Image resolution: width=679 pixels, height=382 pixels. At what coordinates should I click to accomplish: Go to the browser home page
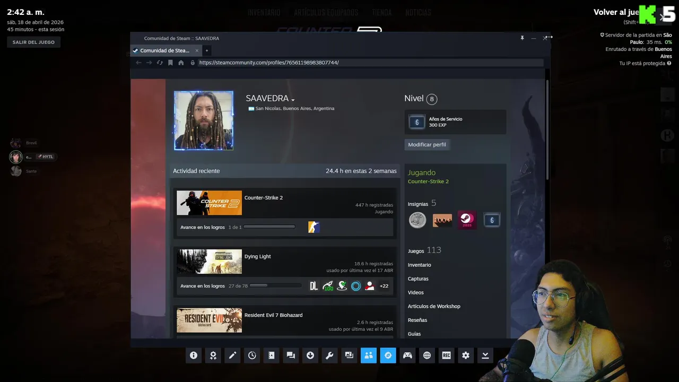181,63
